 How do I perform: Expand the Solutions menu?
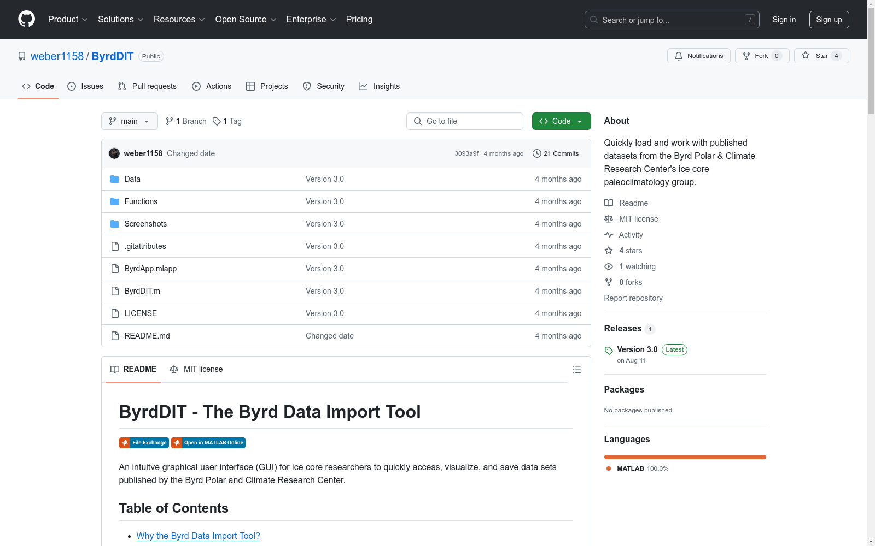pos(121,19)
